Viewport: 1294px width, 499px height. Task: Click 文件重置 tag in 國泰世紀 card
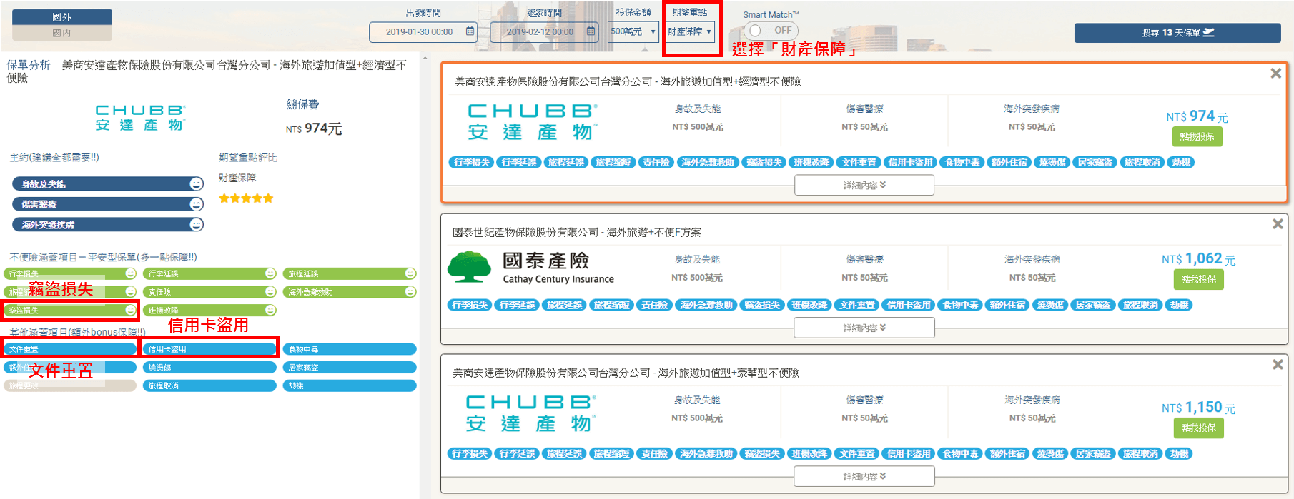coord(857,306)
